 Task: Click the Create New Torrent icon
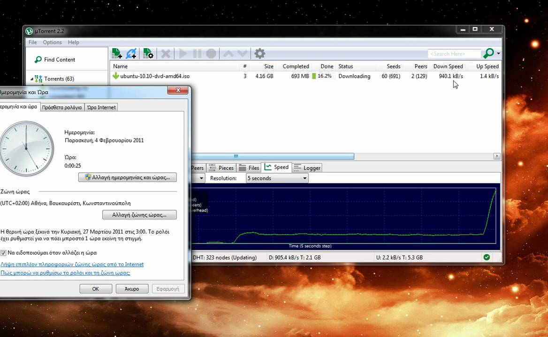click(x=148, y=54)
